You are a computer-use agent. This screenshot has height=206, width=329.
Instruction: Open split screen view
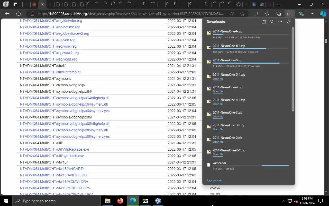pyautogui.click(x=256, y=14)
